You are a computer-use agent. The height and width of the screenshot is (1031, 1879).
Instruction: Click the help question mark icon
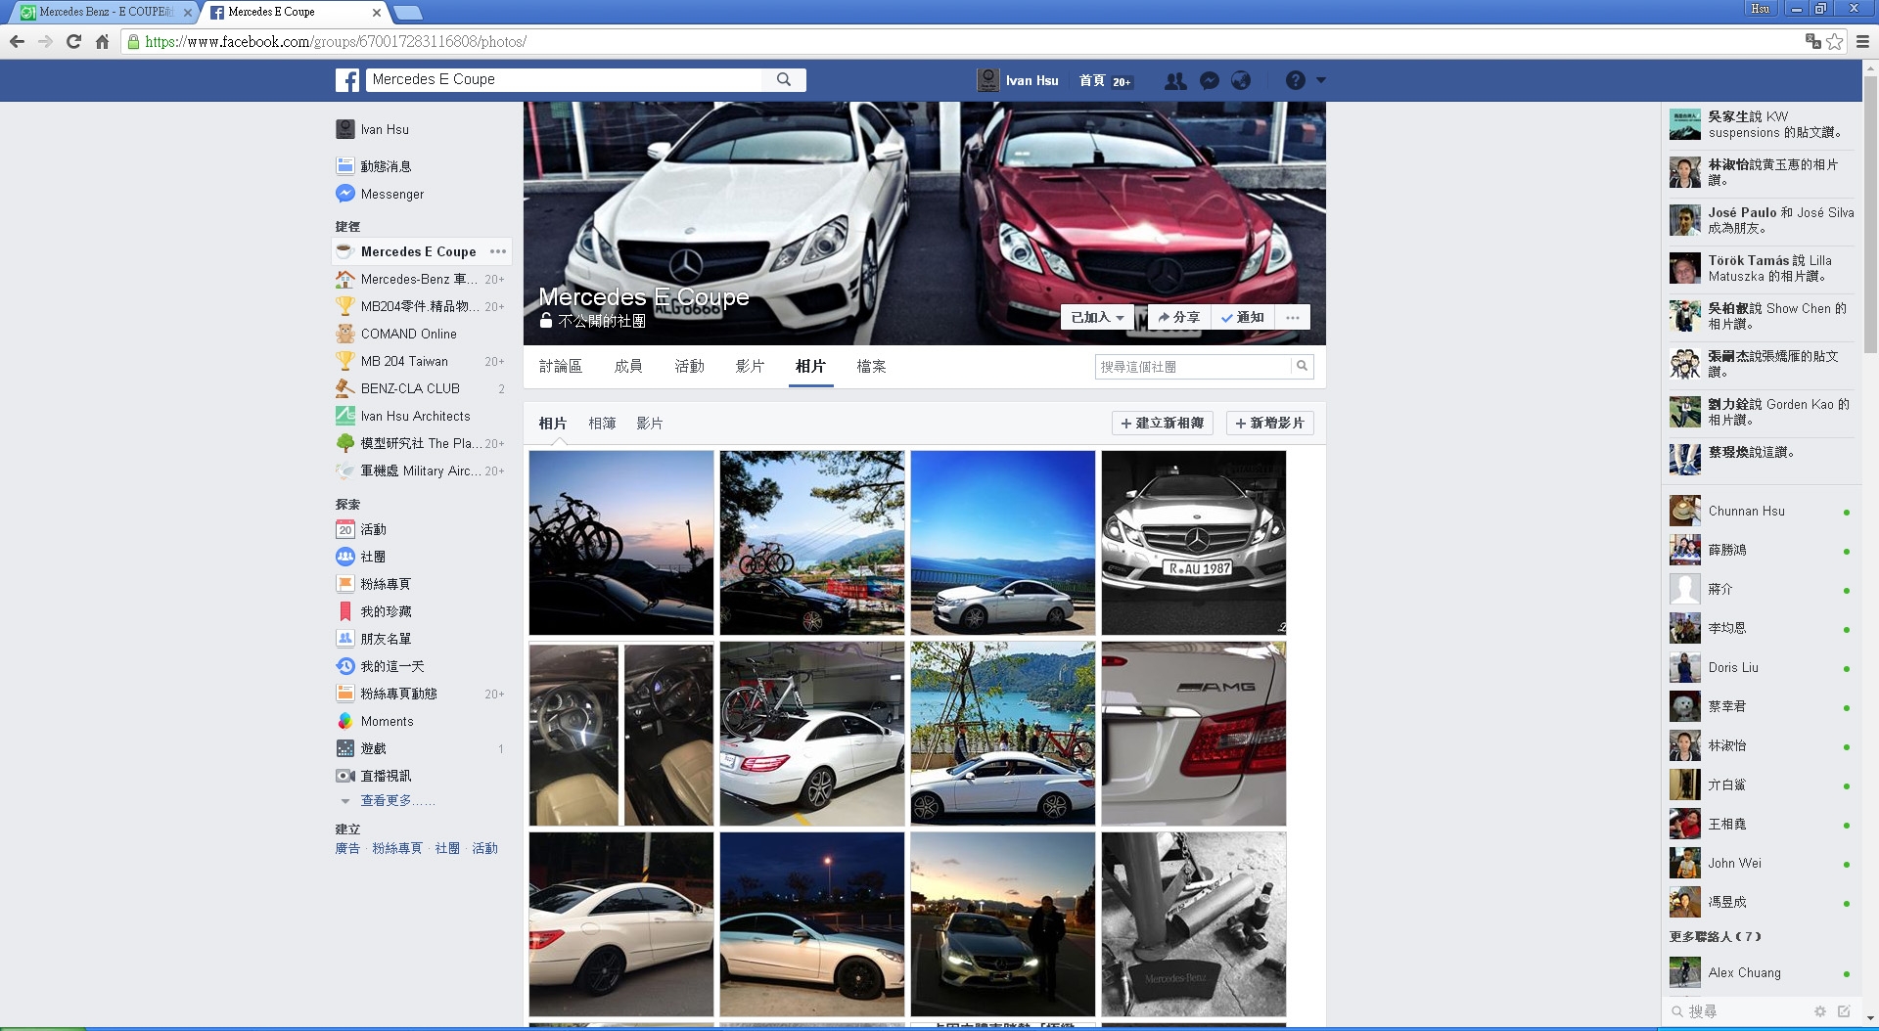tap(1295, 80)
